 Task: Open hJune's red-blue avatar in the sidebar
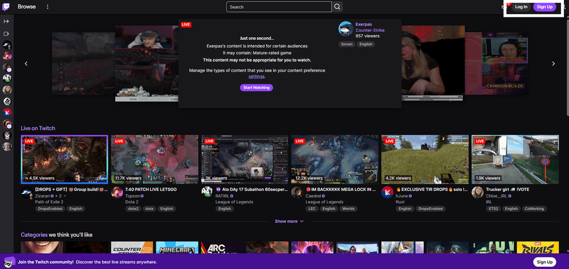(7, 112)
